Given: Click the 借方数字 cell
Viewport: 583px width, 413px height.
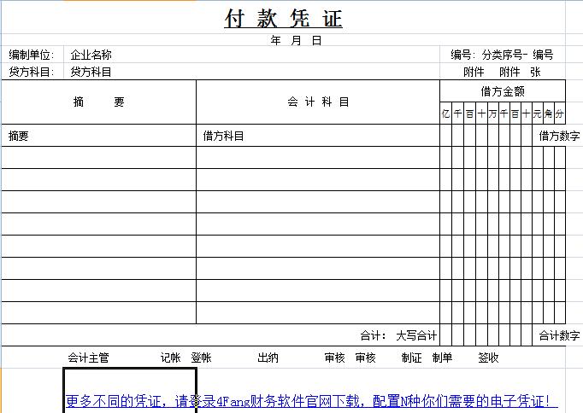Looking at the screenshot, I should (x=559, y=136).
